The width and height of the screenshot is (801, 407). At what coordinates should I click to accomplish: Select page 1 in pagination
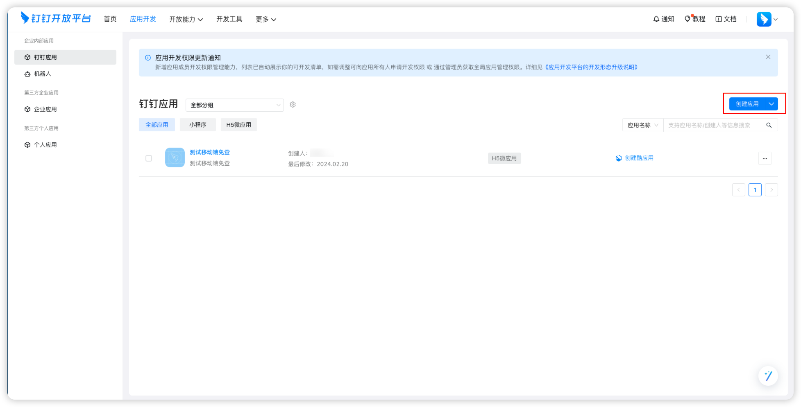coord(755,190)
